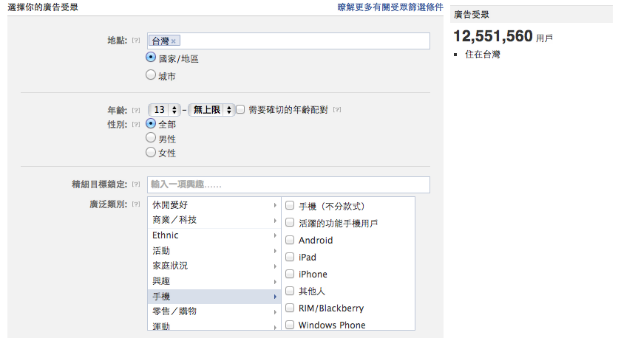The image size is (618, 338).
Task: Open the minimum age 13 dropdown
Action: (x=164, y=110)
